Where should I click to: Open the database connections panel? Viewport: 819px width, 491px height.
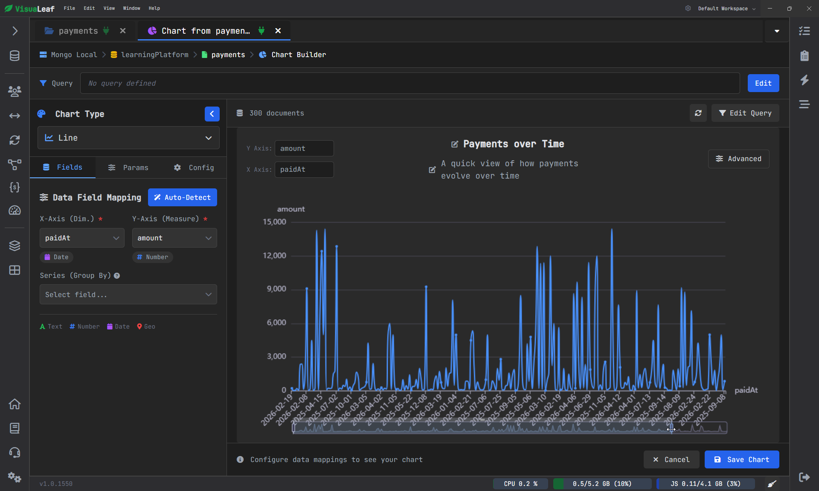click(15, 55)
